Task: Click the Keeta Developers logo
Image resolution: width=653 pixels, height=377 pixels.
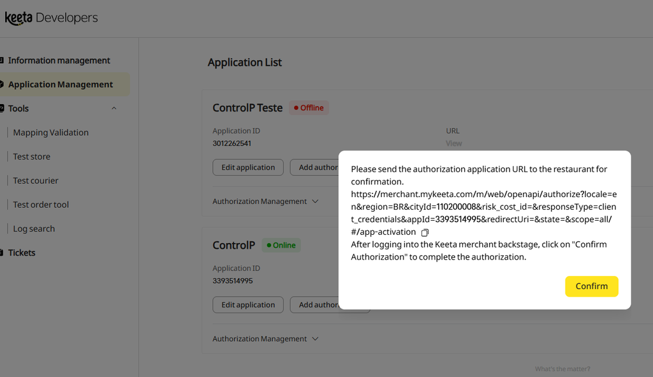Action: 51,18
